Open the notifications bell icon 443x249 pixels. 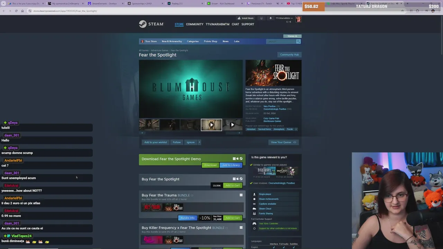coord(271,18)
